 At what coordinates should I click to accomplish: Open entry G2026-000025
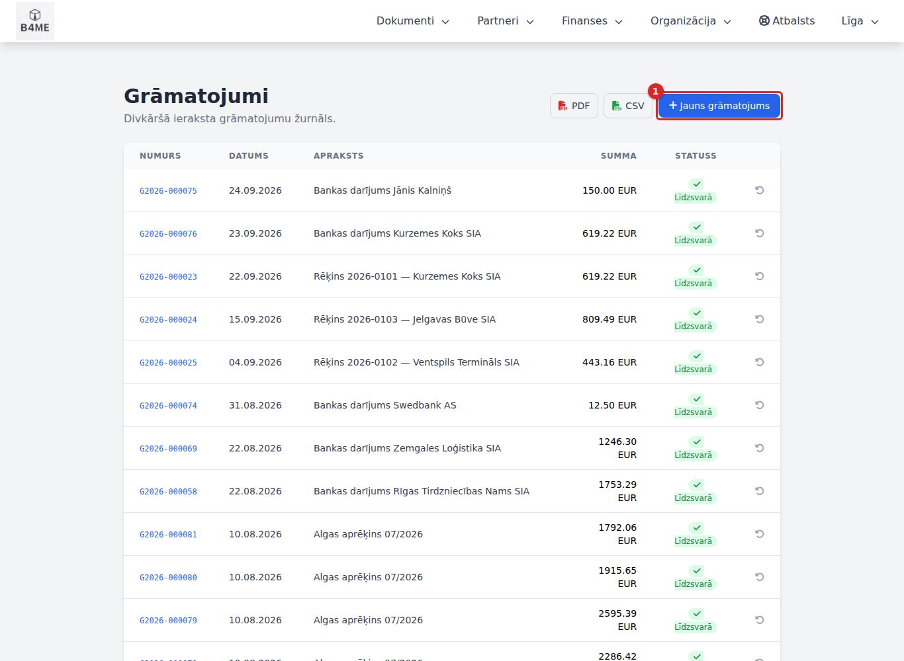coord(168,363)
